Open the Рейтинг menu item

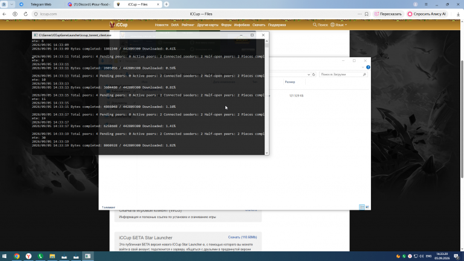pos(188,25)
